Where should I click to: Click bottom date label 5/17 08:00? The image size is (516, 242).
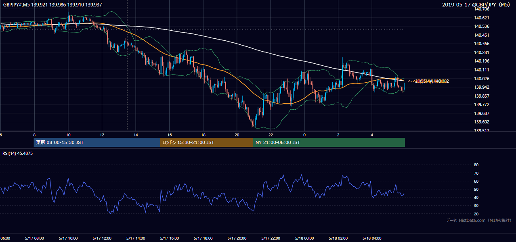click(34, 238)
